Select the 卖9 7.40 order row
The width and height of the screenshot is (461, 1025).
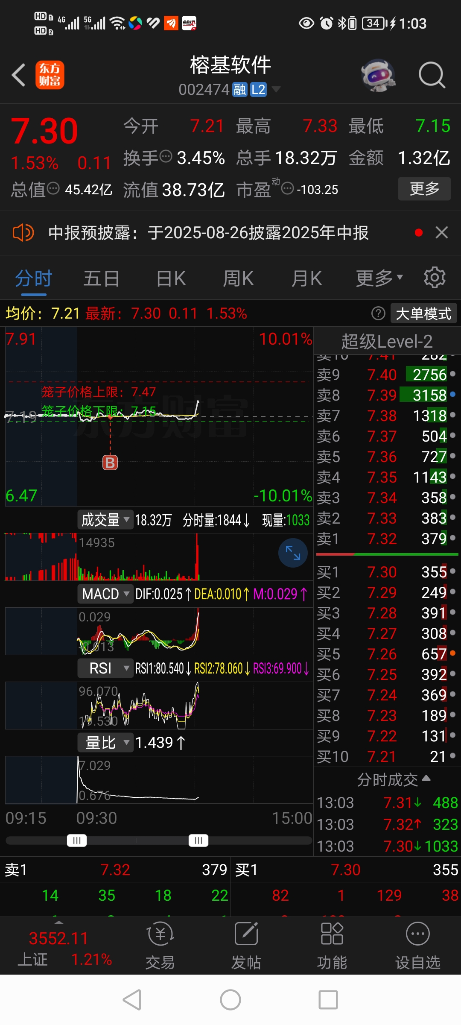click(387, 375)
